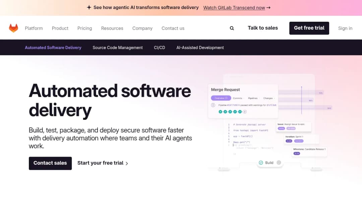Click the arrow after Watch GitLab Transcend now
Viewport: 362px width, 203px height.
click(268, 8)
